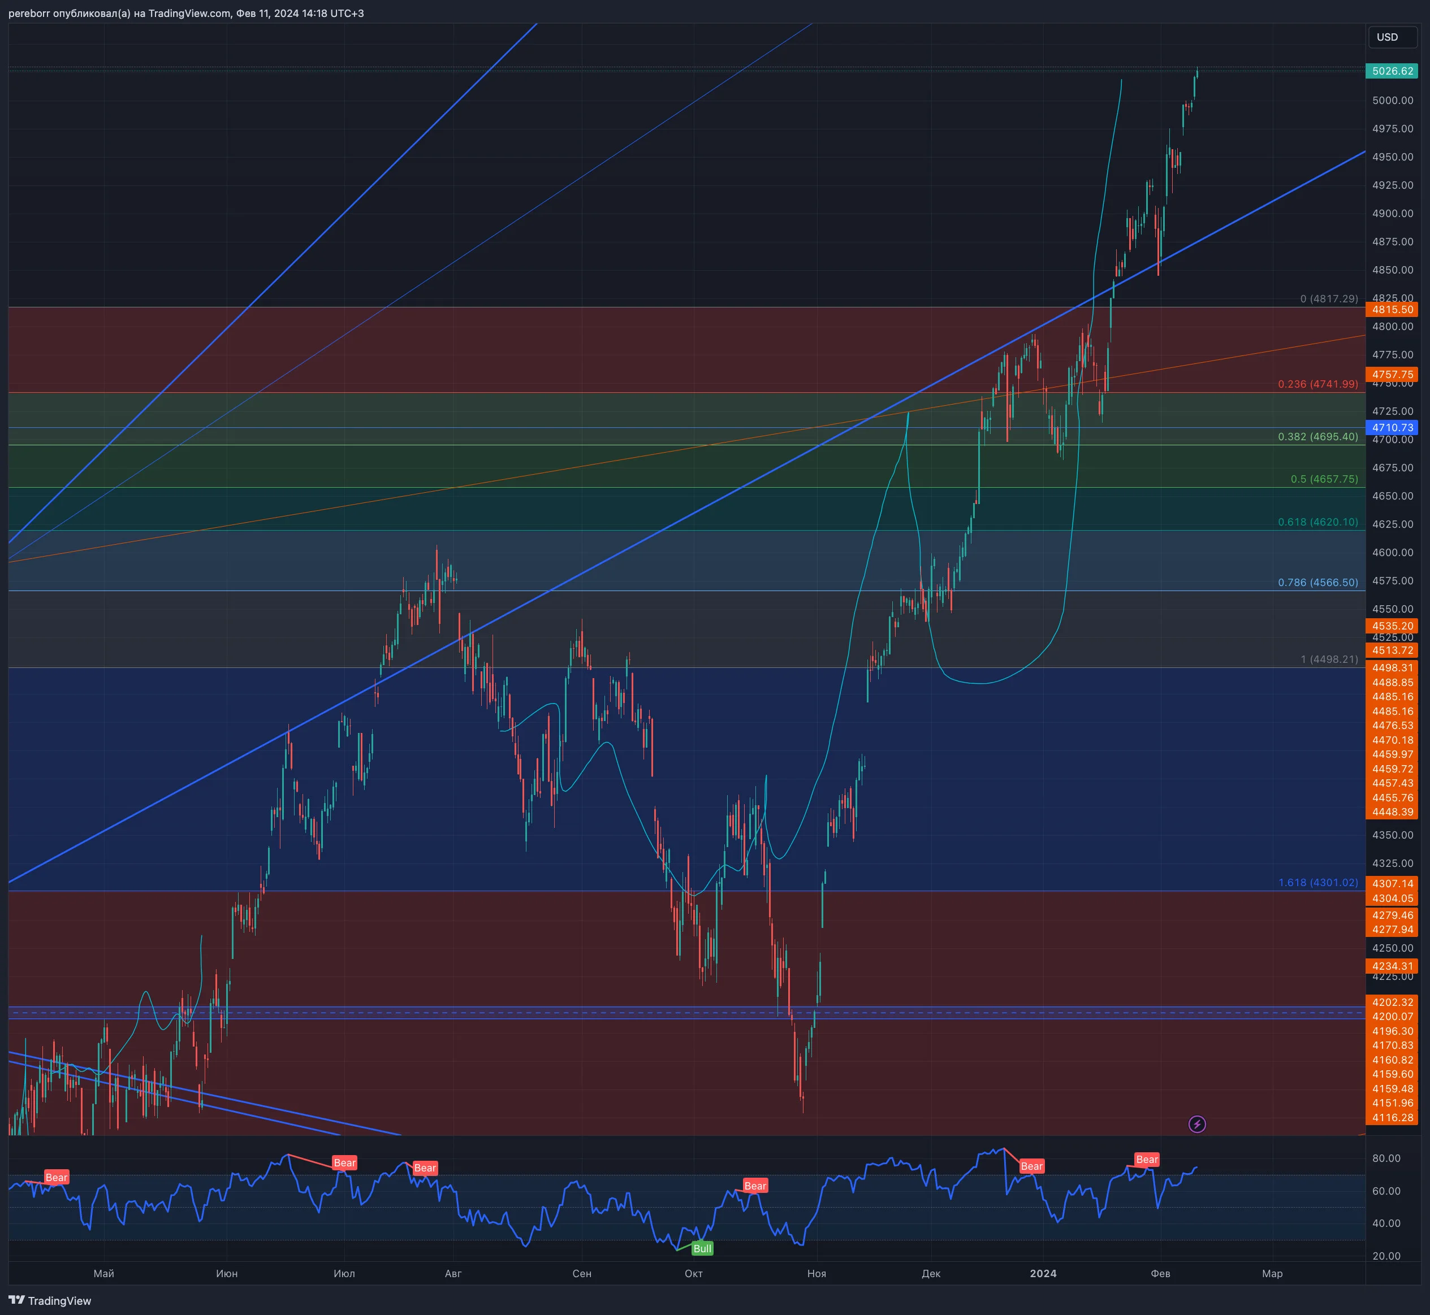
Task: Click the 2024 label on time axis
Action: pyautogui.click(x=1043, y=1273)
